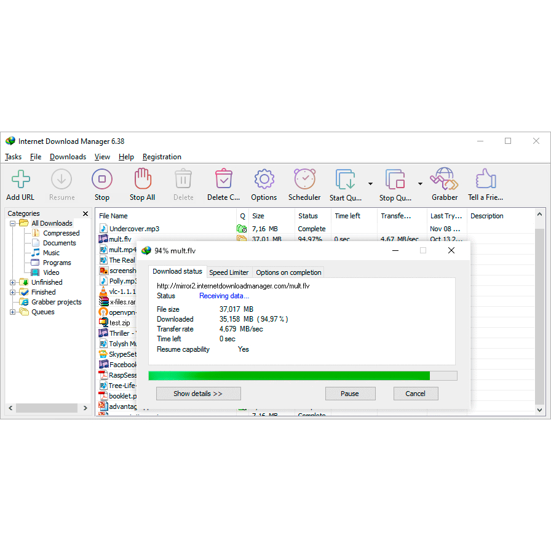Collapse the All Downloads tree node
Image resolution: width=551 pixels, height=551 pixels.
point(13,223)
